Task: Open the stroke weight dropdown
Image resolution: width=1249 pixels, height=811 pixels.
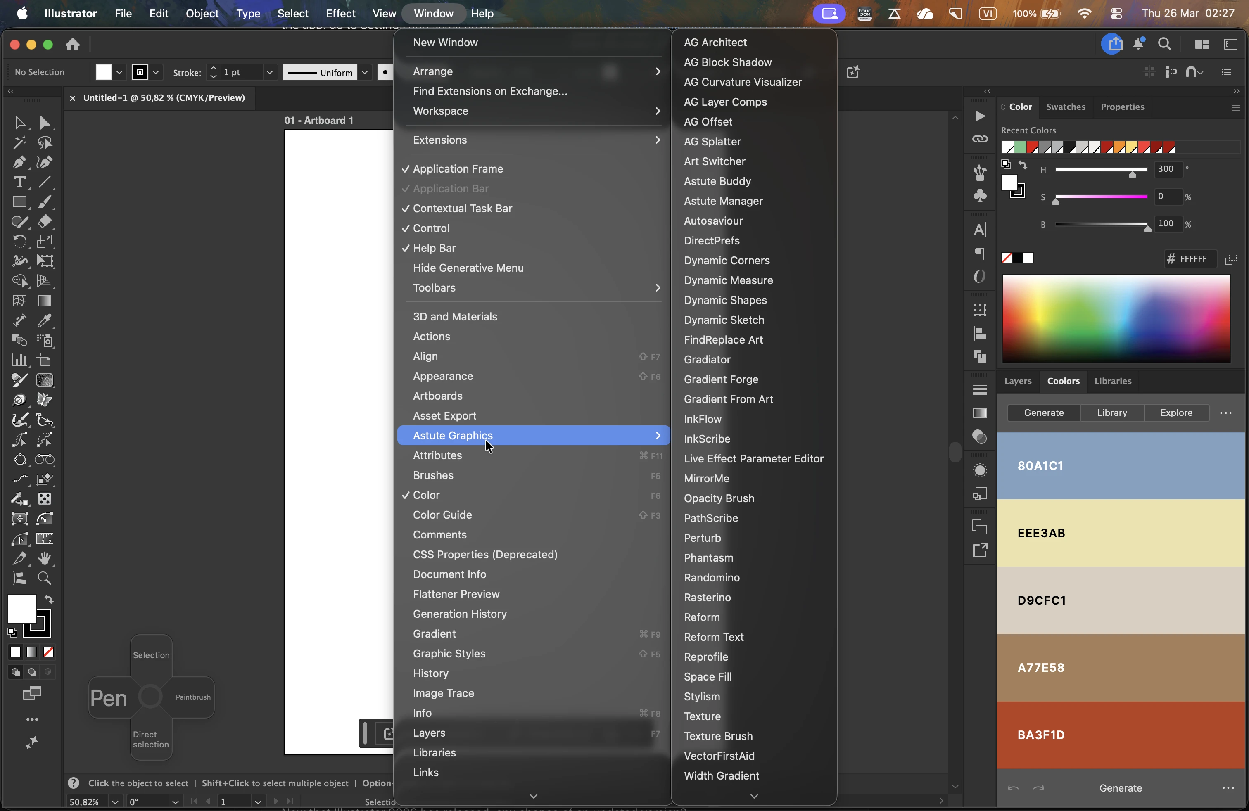Action: coord(269,72)
